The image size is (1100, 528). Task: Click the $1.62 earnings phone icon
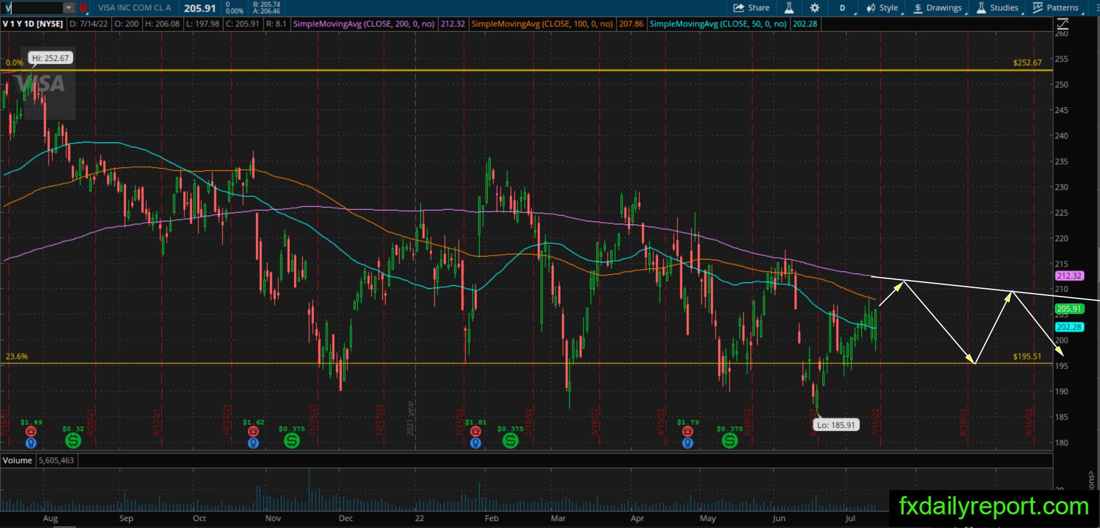(x=253, y=431)
